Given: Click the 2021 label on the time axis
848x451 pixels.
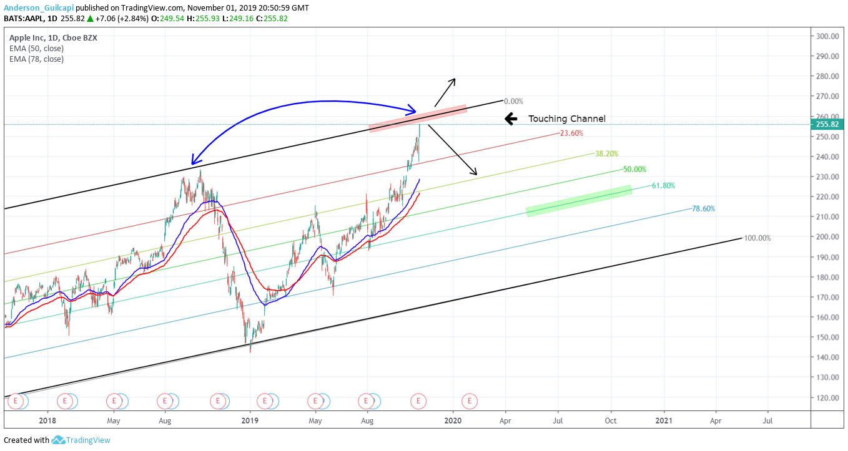Looking at the screenshot, I should (x=664, y=420).
